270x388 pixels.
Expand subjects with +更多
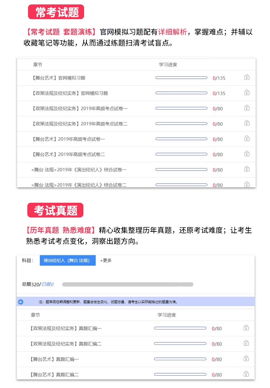click(106, 260)
